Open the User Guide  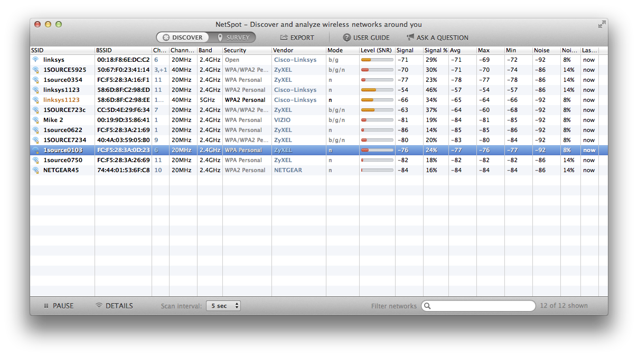(x=366, y=37)
